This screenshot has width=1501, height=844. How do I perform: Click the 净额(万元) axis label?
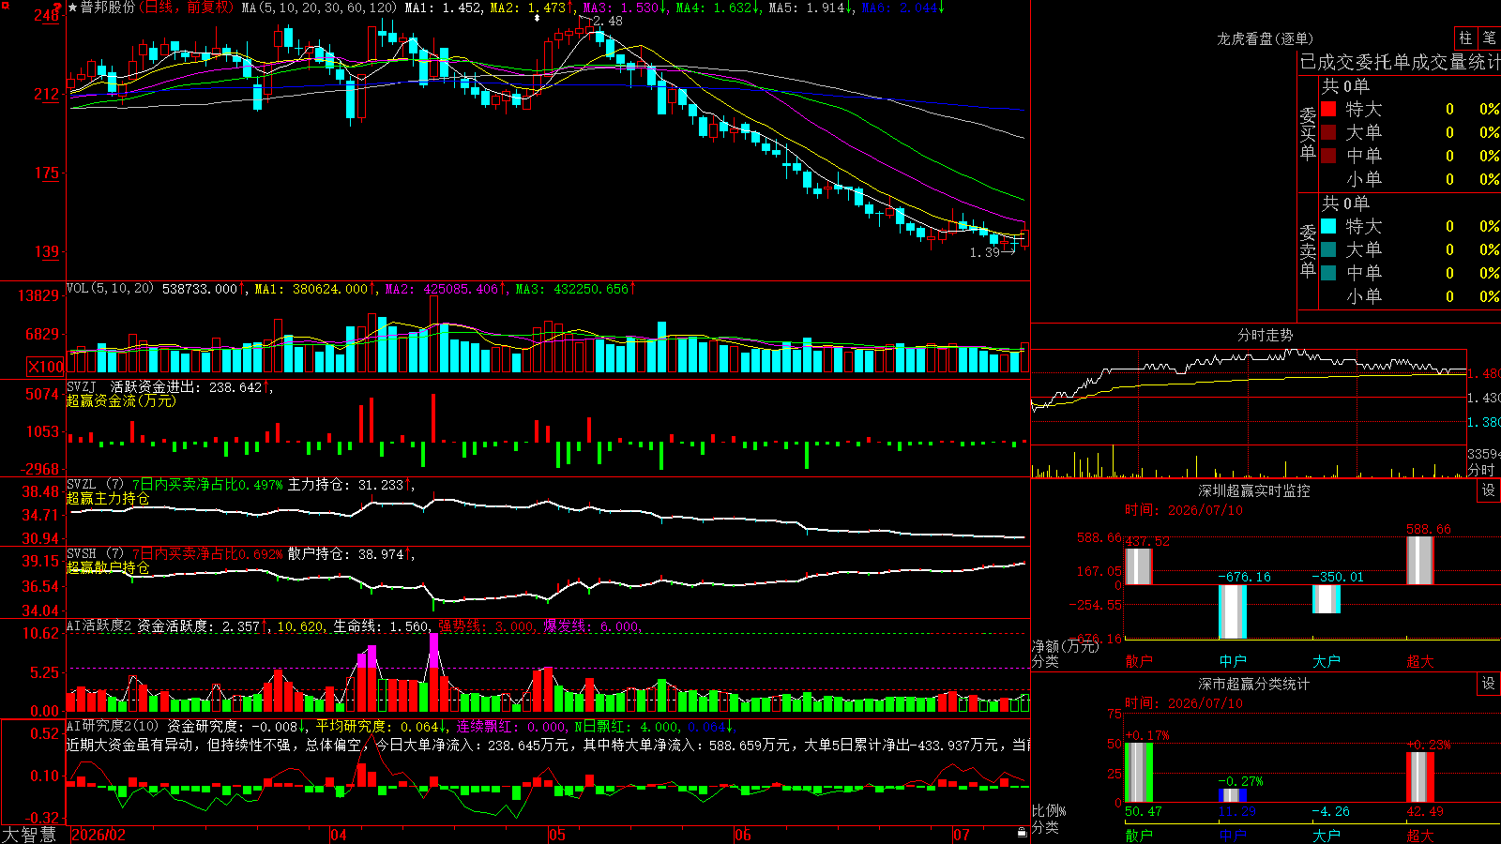pos(1065,646)
